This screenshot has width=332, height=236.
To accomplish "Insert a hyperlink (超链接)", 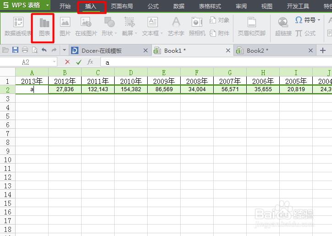I will point(283,27).
